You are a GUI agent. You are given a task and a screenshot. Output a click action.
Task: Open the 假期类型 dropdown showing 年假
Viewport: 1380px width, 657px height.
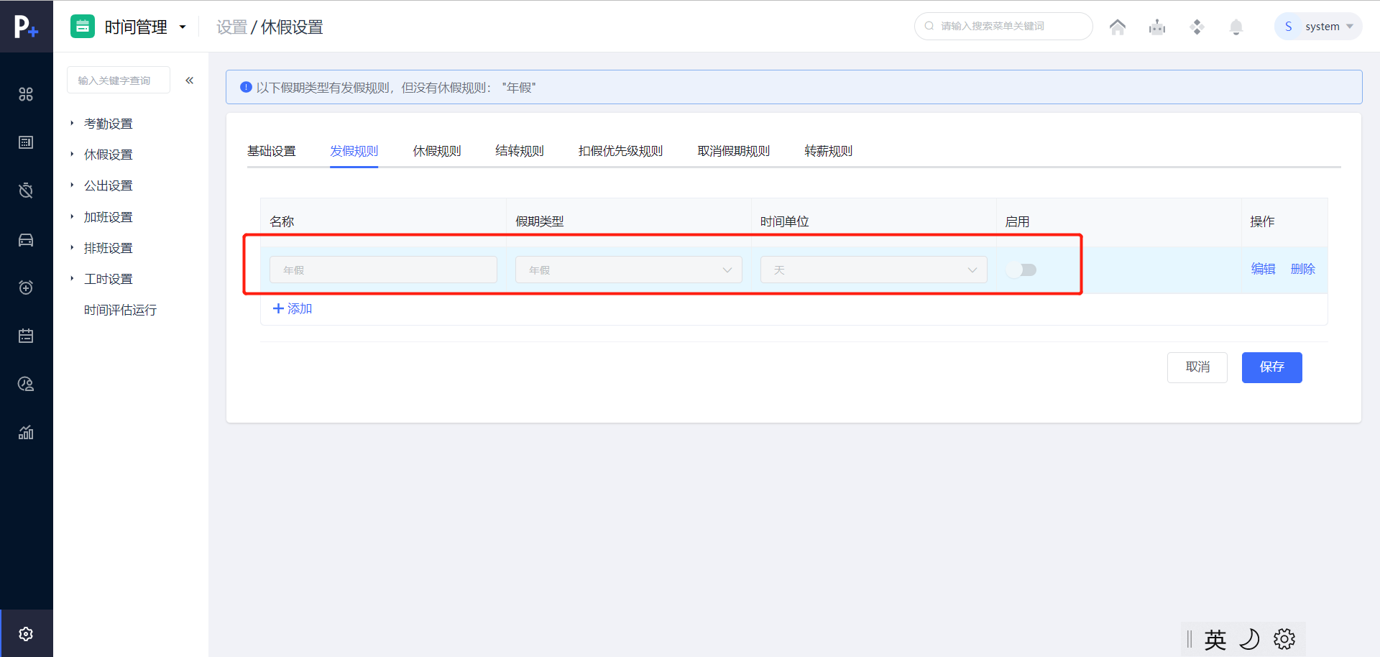[628, 270]
